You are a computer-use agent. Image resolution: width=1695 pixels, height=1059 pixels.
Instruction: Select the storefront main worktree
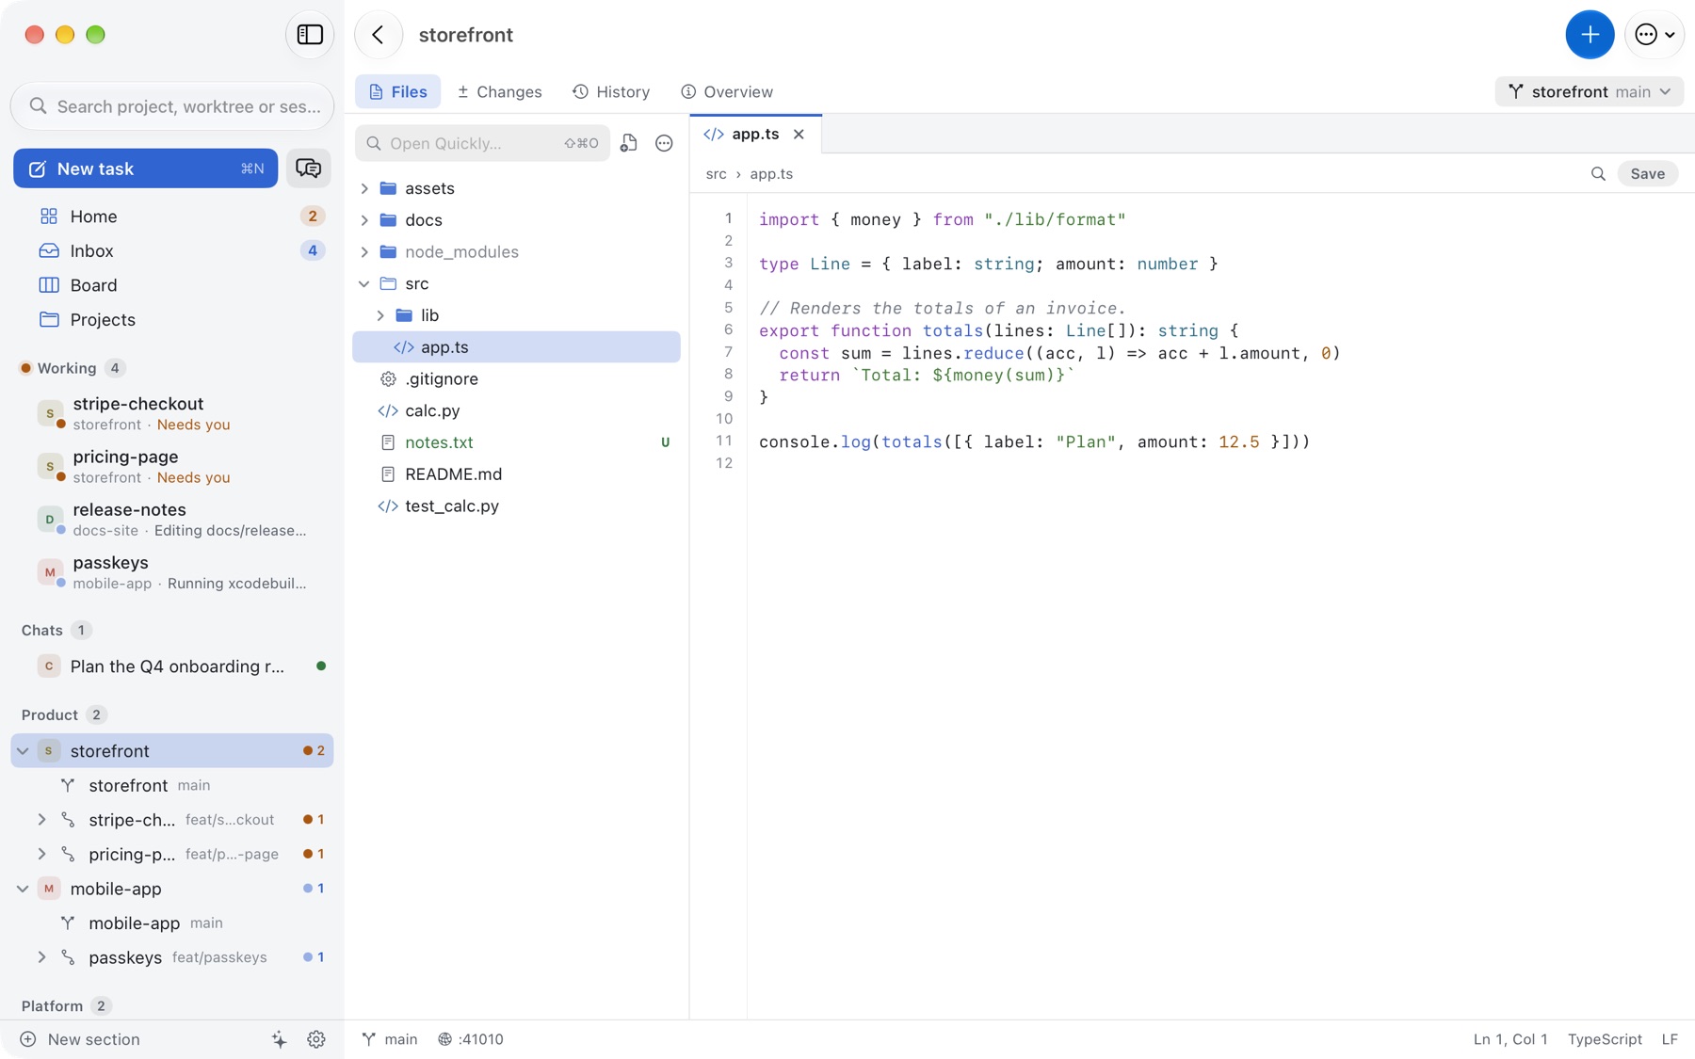[x=172, y=785]
